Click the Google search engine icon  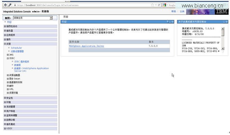(165, 5)
